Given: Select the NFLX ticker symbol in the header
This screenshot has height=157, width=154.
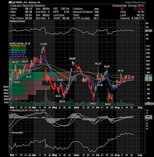Looking at the screenshot, I should click(12, 2).
